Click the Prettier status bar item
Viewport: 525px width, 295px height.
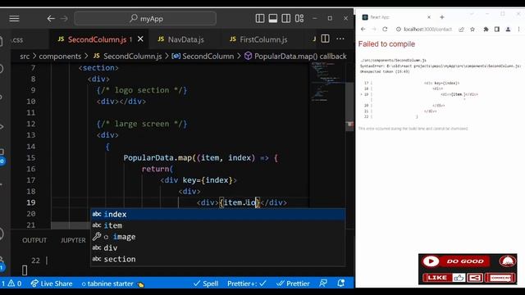point(294,284)
